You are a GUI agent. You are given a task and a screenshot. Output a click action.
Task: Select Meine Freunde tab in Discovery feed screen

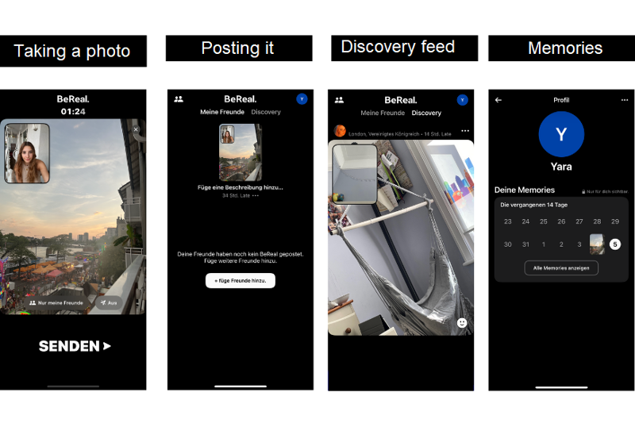click(383, 113)
